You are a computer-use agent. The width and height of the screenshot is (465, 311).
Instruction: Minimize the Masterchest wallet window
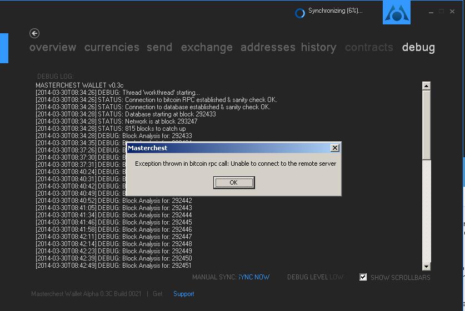pos(431,12)
